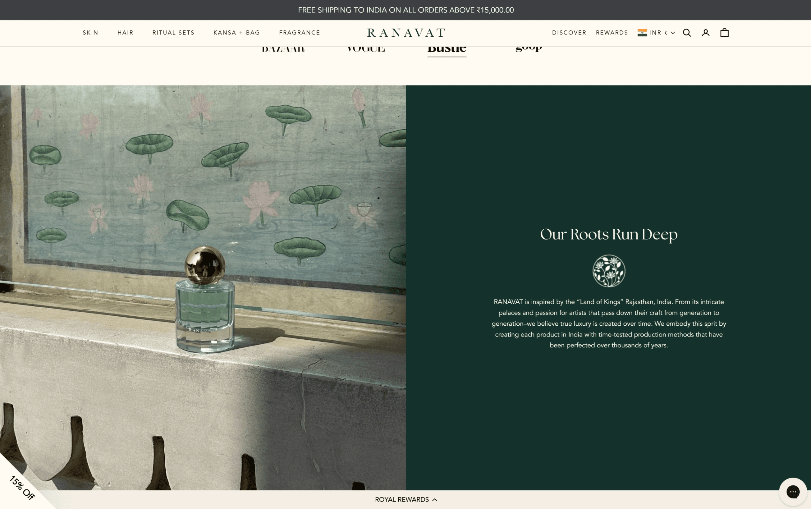Open the account profile icon
This screenshot has width=811, height=509.
coord(706,33)
